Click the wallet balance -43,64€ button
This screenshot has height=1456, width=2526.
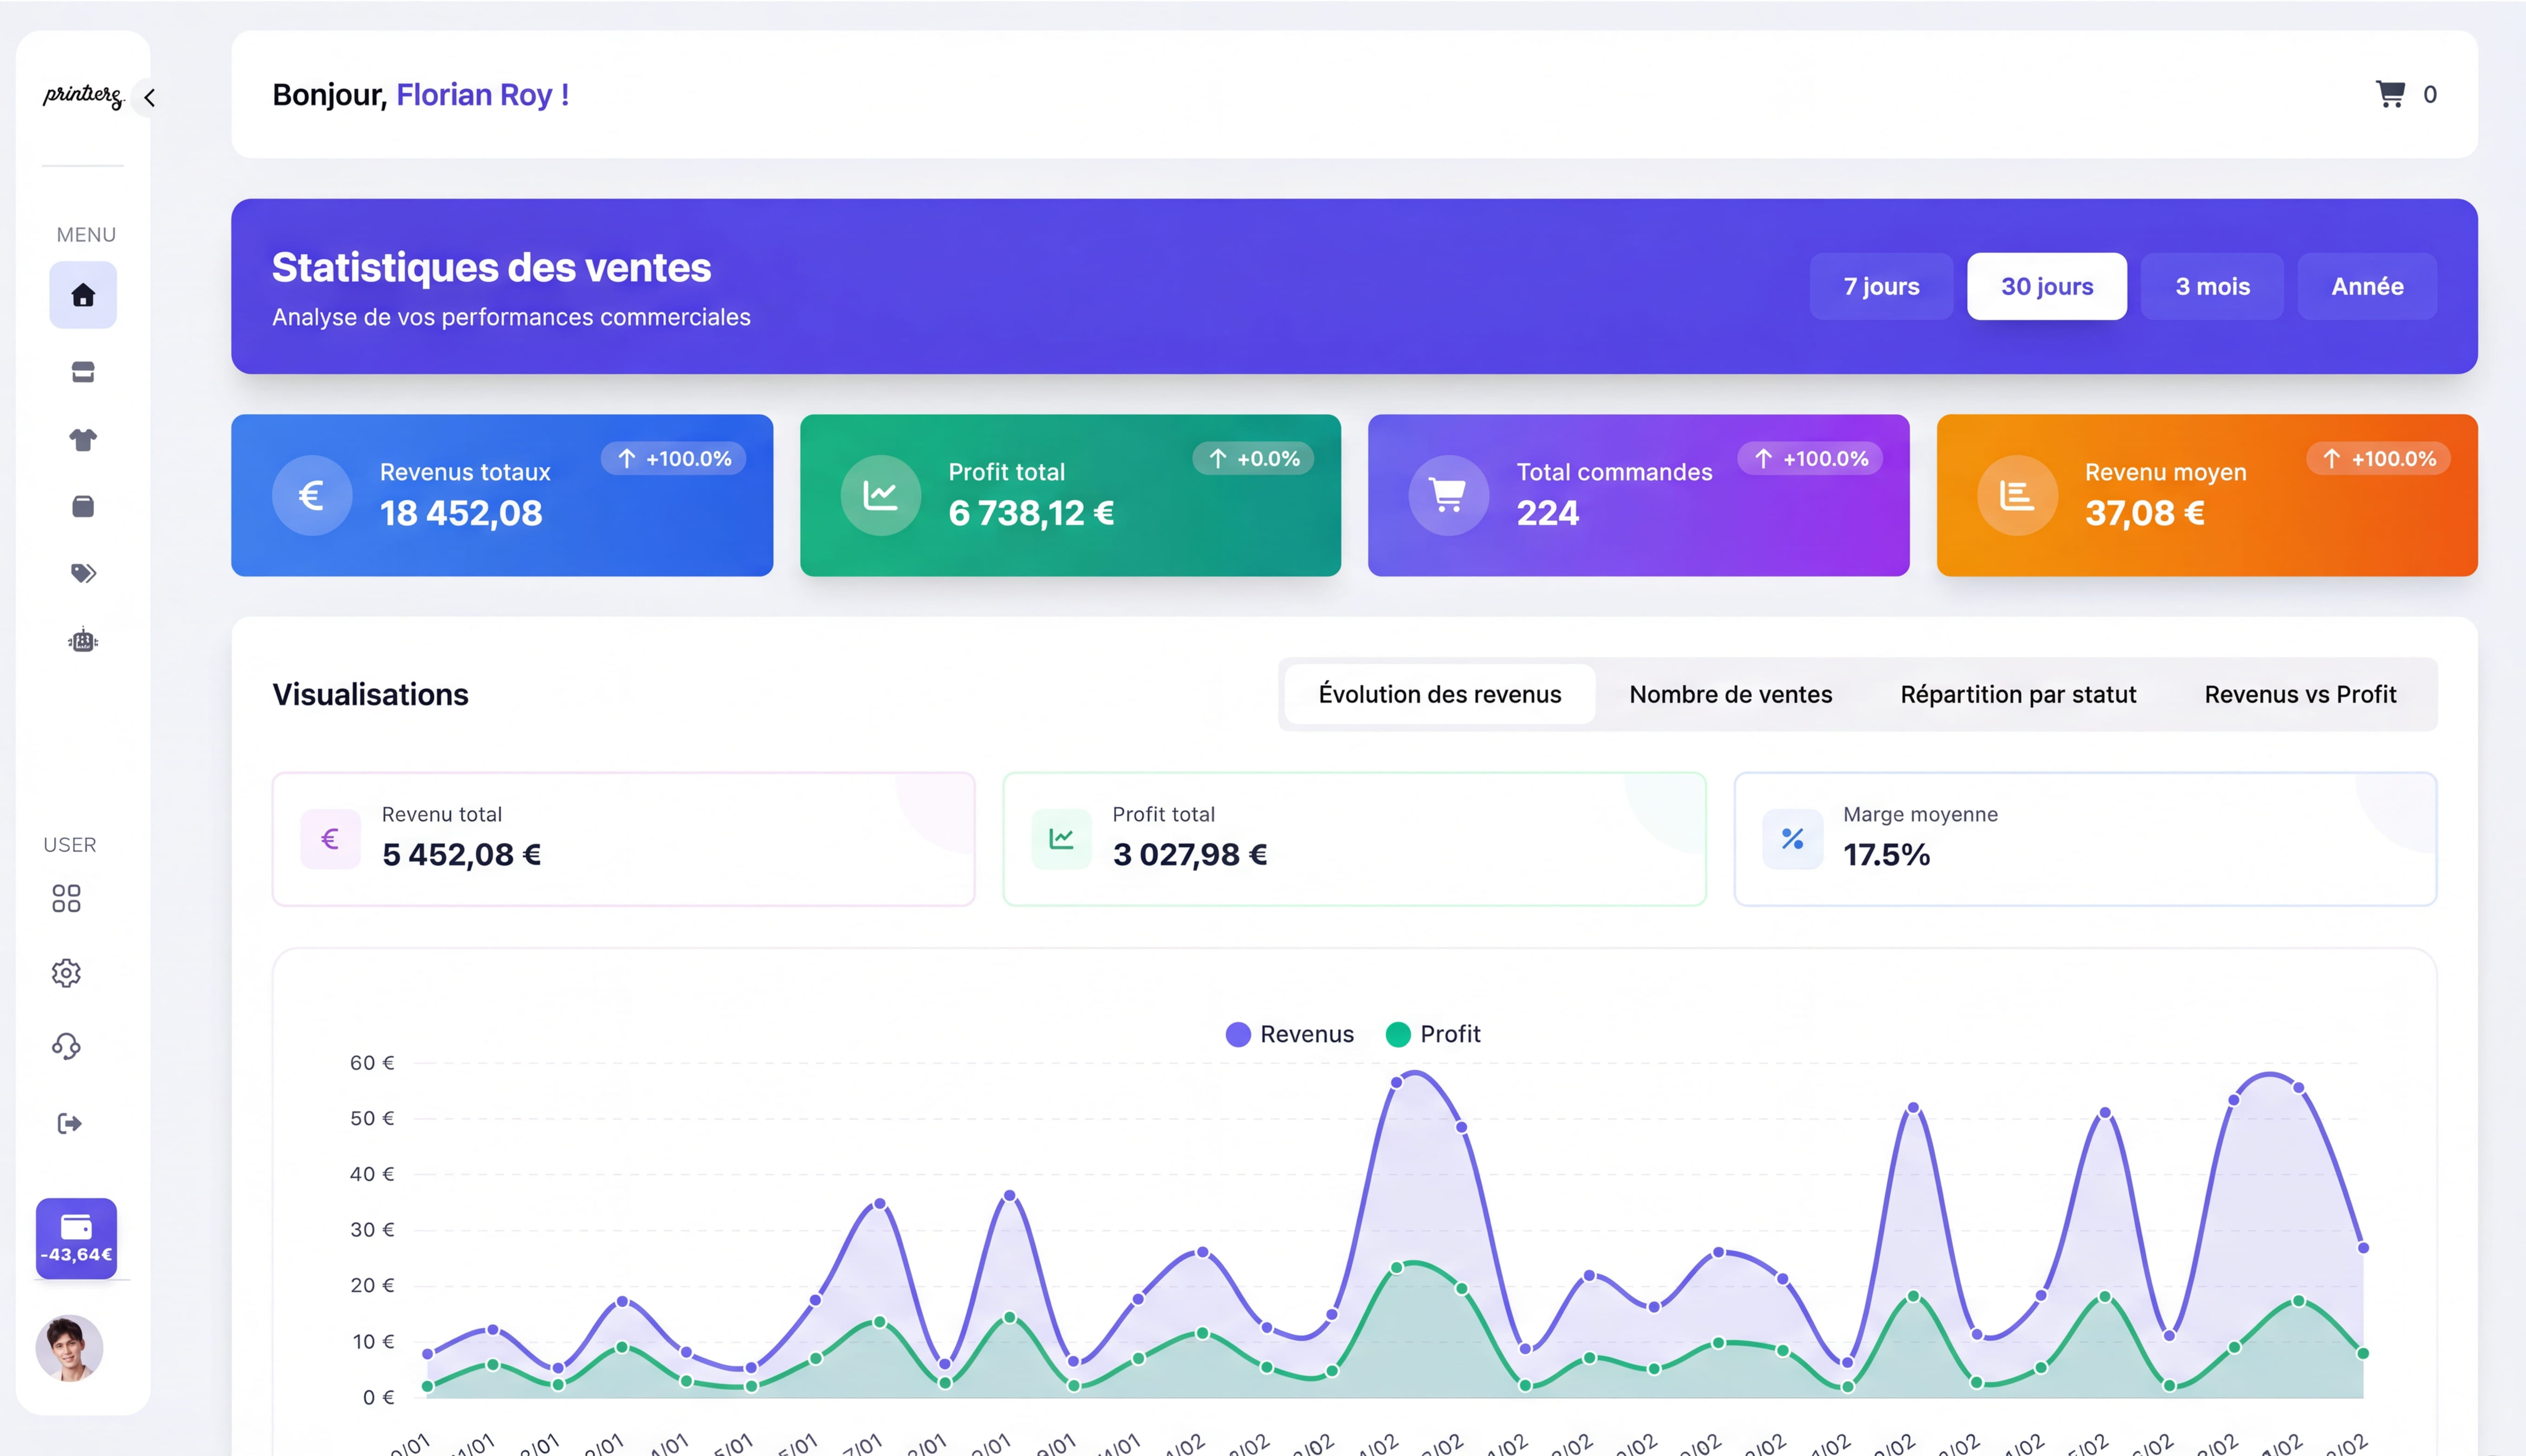(76, 1238)
